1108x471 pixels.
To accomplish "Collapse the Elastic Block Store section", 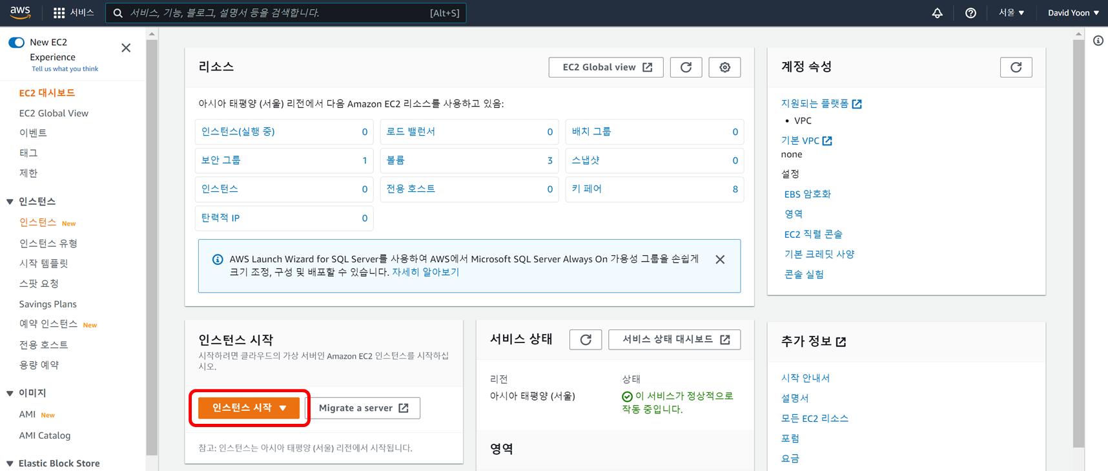I will point(10,463).
